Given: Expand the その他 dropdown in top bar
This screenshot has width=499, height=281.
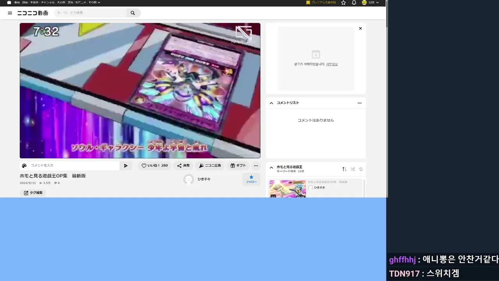Looking at the screenshot, I should (94, 2).
